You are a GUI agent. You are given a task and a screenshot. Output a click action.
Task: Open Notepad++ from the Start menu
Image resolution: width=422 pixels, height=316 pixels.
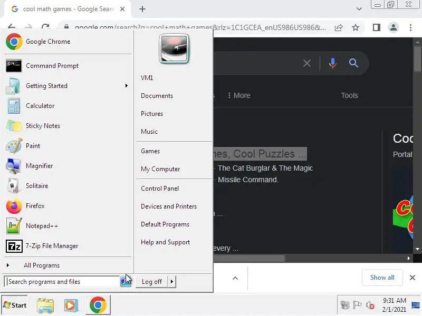pos(68,226)
